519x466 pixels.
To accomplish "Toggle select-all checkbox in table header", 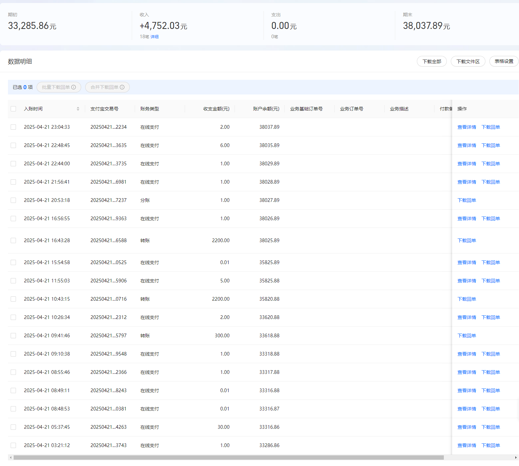I will (13, 109).
